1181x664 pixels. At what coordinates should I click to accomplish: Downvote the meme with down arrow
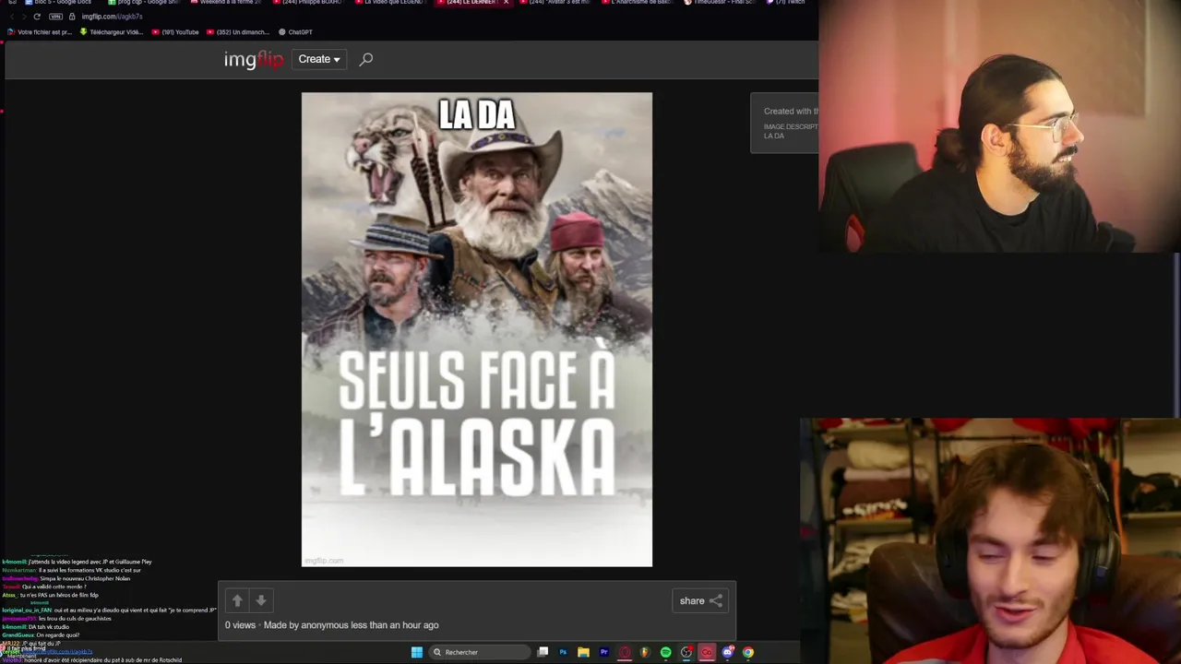pyautogui.click(x=261, y=600)
